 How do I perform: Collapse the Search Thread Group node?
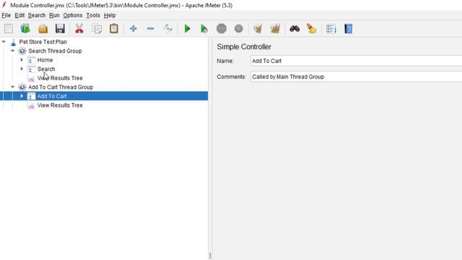click(13, 51)
